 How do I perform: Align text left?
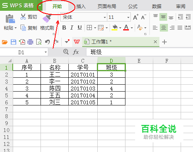155,28
